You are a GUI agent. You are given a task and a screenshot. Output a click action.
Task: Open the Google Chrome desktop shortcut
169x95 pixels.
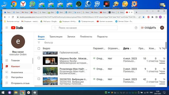[14, 5]
